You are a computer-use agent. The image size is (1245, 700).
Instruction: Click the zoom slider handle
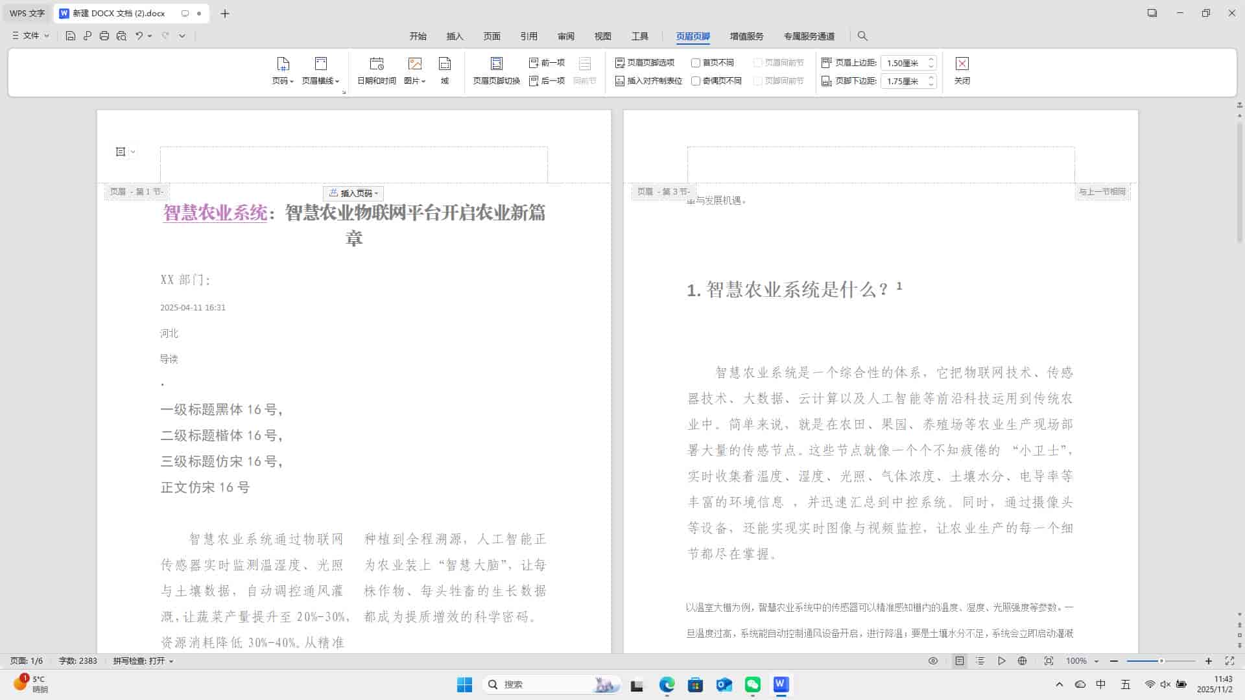coord(1161,661)
